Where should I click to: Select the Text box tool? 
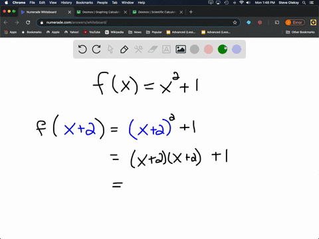click(x=166, y=49)
